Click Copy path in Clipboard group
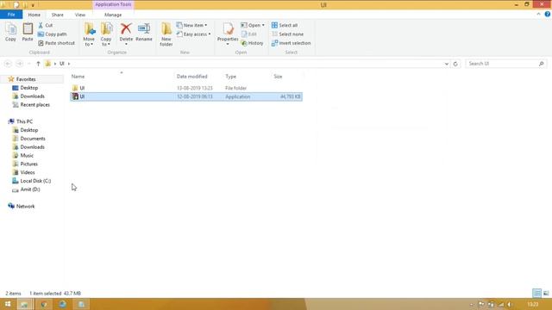Viewport: 552px width, 310px height. point(52,34)
